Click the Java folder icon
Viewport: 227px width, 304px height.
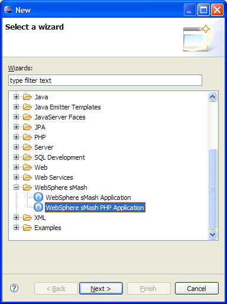[x=27, y=97]
